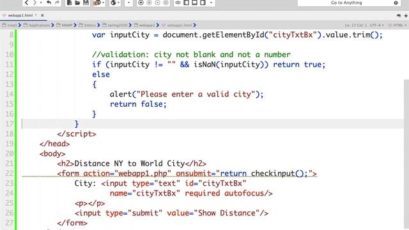Click the closing </script> tag

coord(77,134)
